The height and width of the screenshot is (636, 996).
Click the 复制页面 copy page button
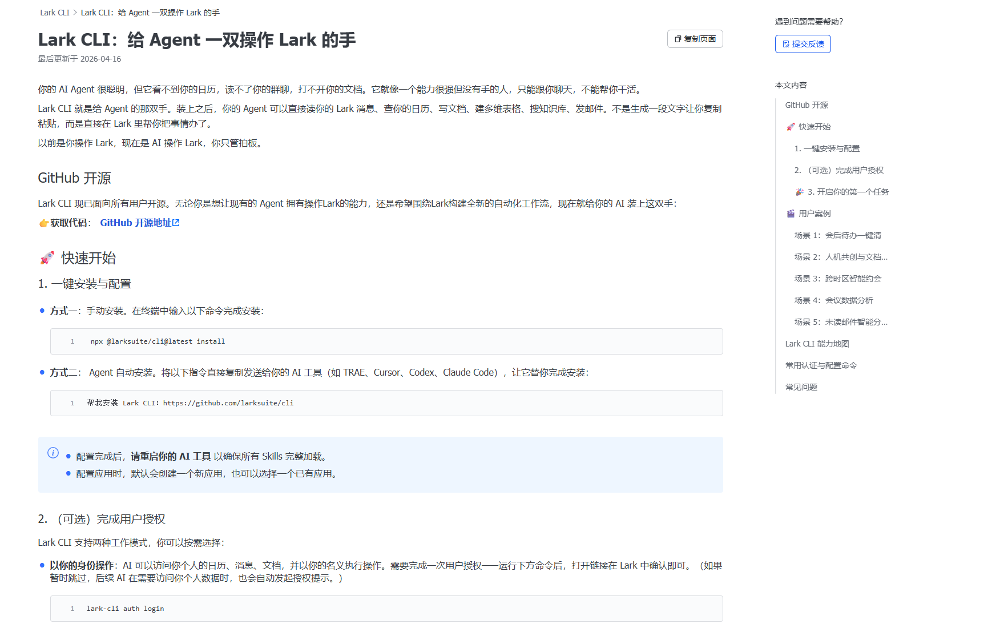click(x=695, y=39)
